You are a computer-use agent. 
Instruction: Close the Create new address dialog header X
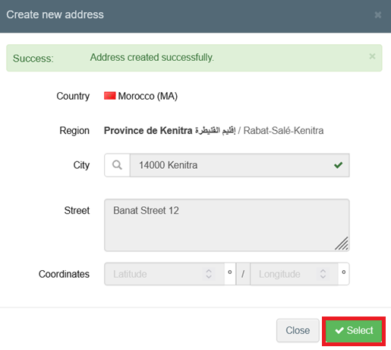pyautogui.click(x=378, y=14)
